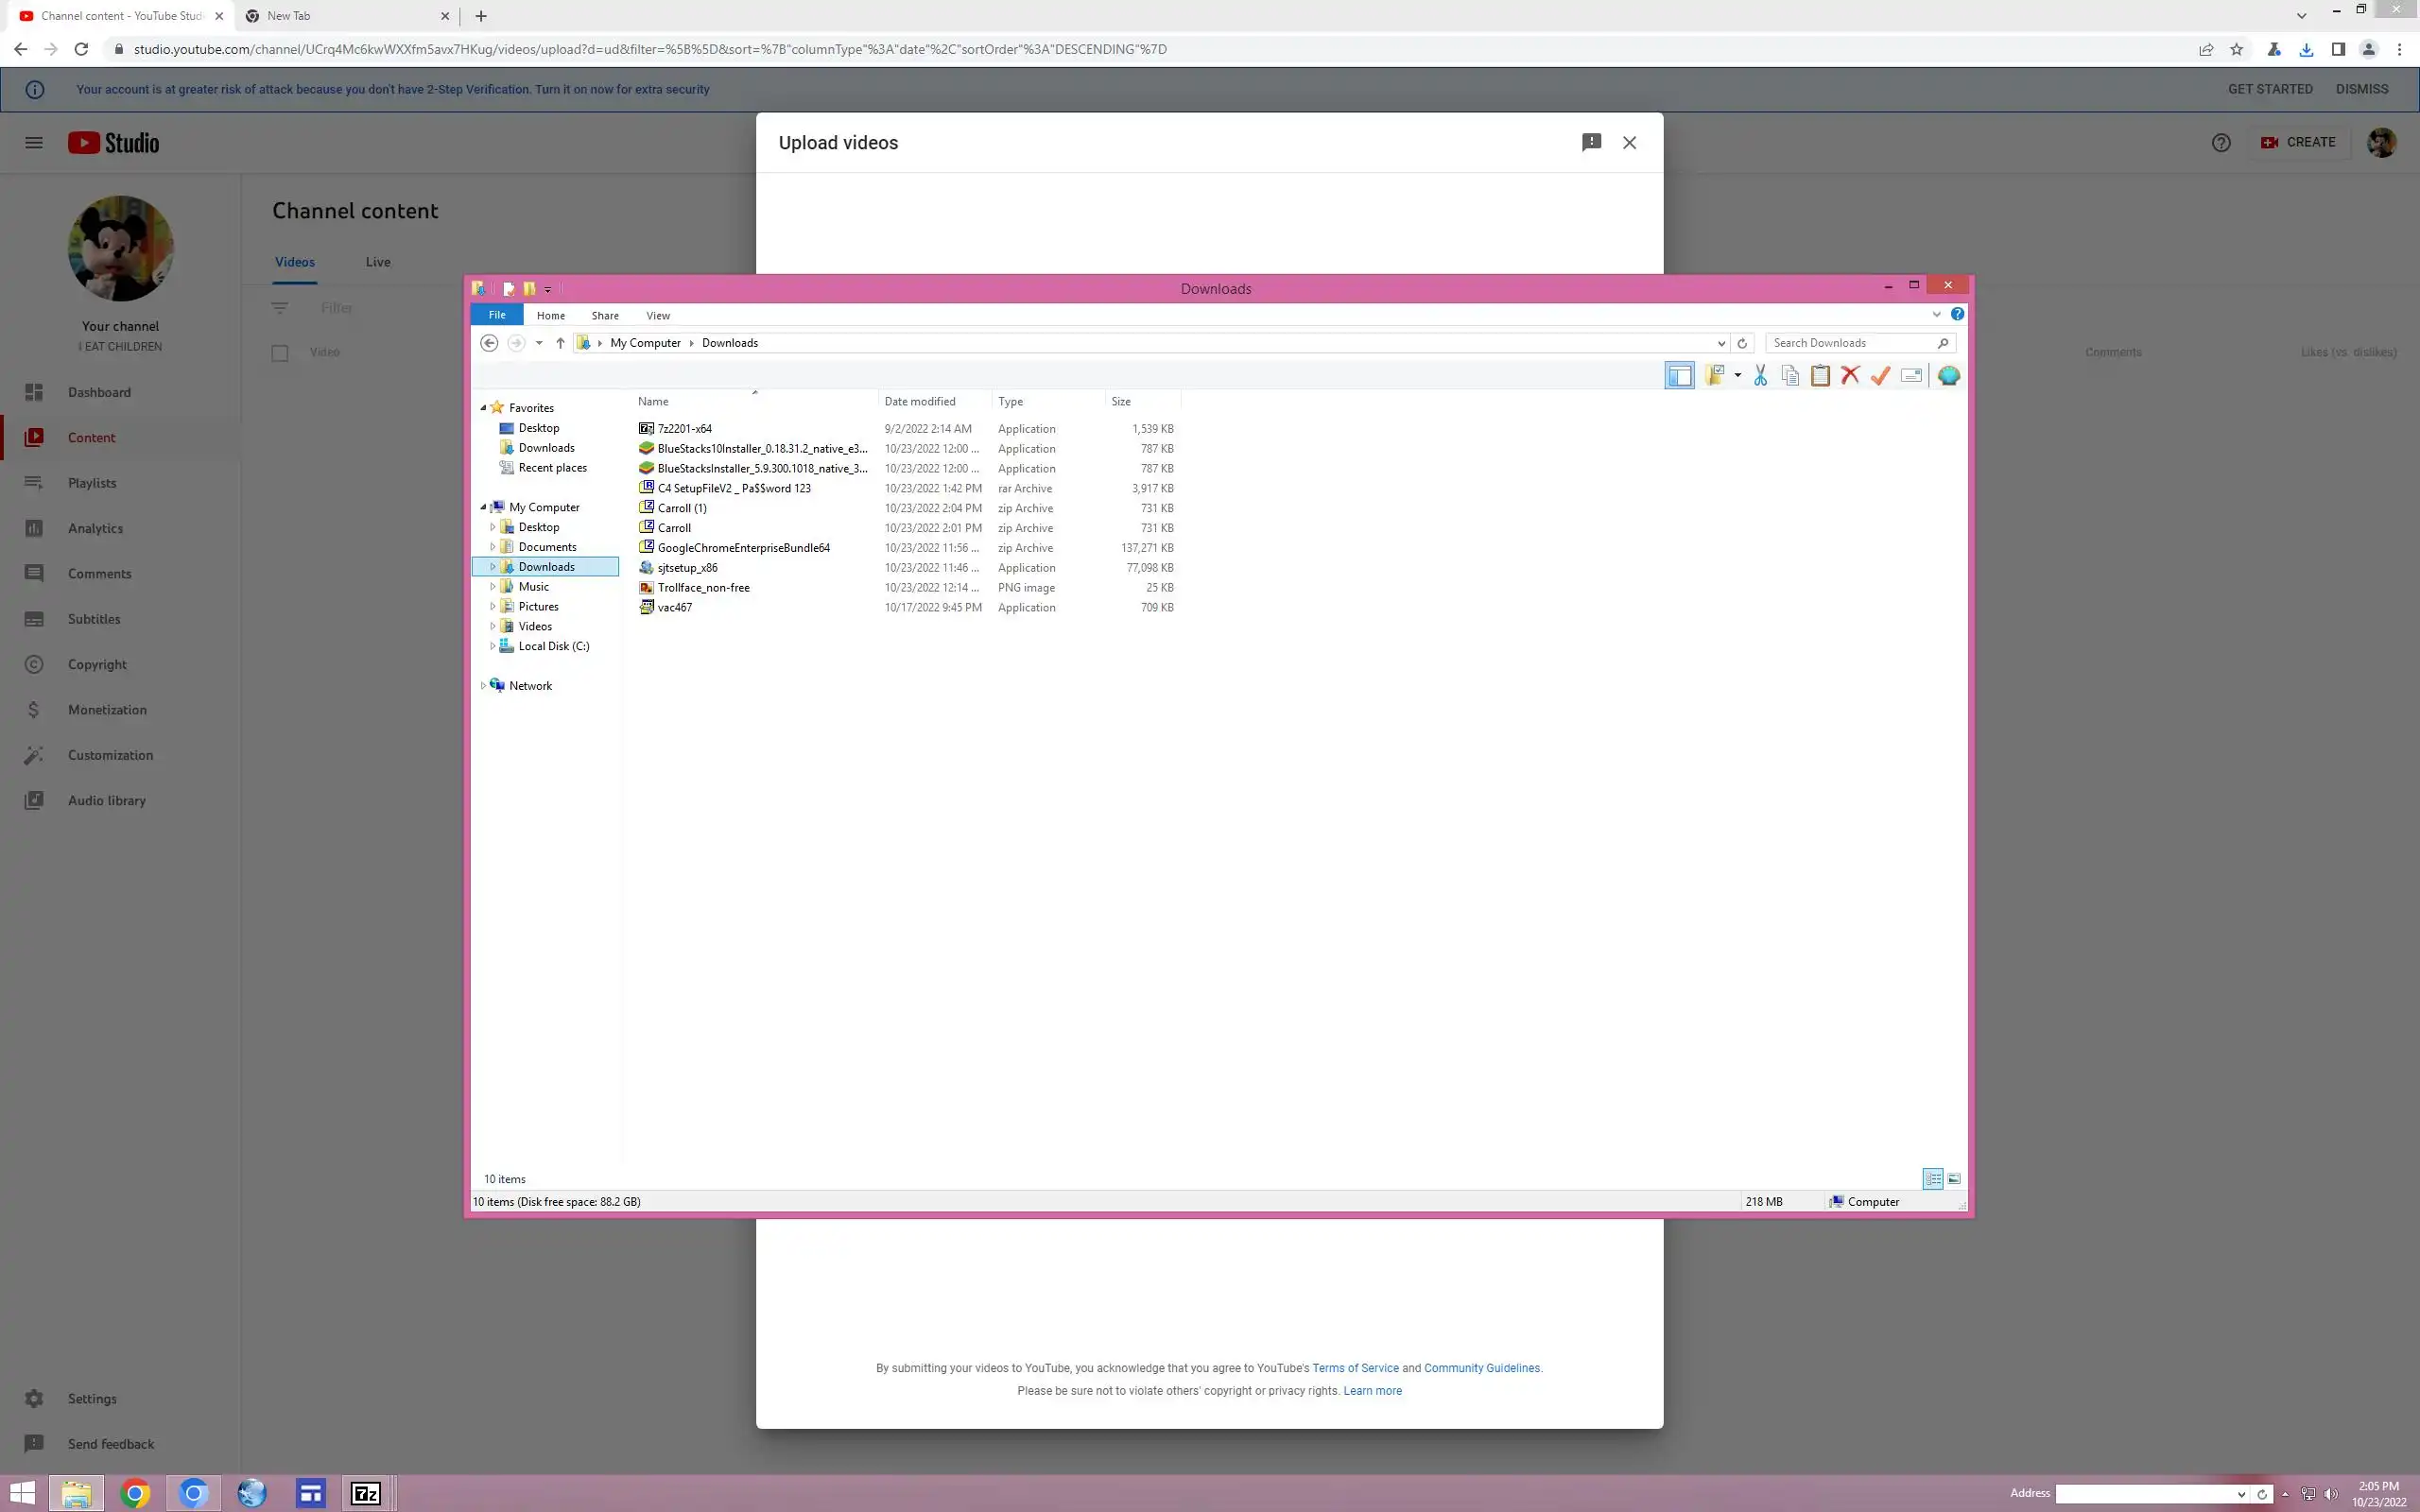Click the Search Downloads field
Viewport: 2420px width, 1512px height.
[1850, 343]
